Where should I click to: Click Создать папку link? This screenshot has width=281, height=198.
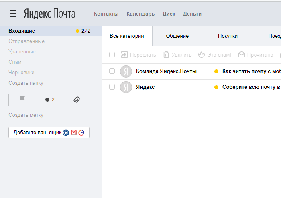pos(26,83)
